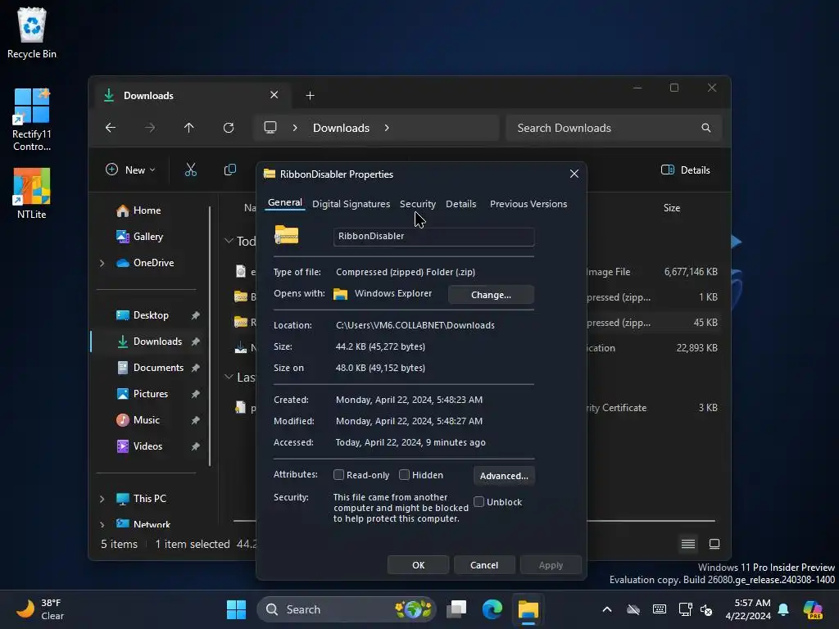Click the Change... opens-with button
The width and height of the screenshot is (839, 629).
point(491,295)
